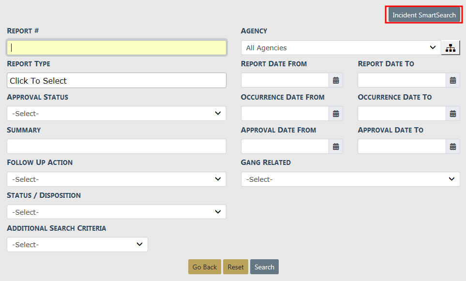Open calendar for Occurrence Date From
This screenshot has width=466, height=281.
(336, 114)
